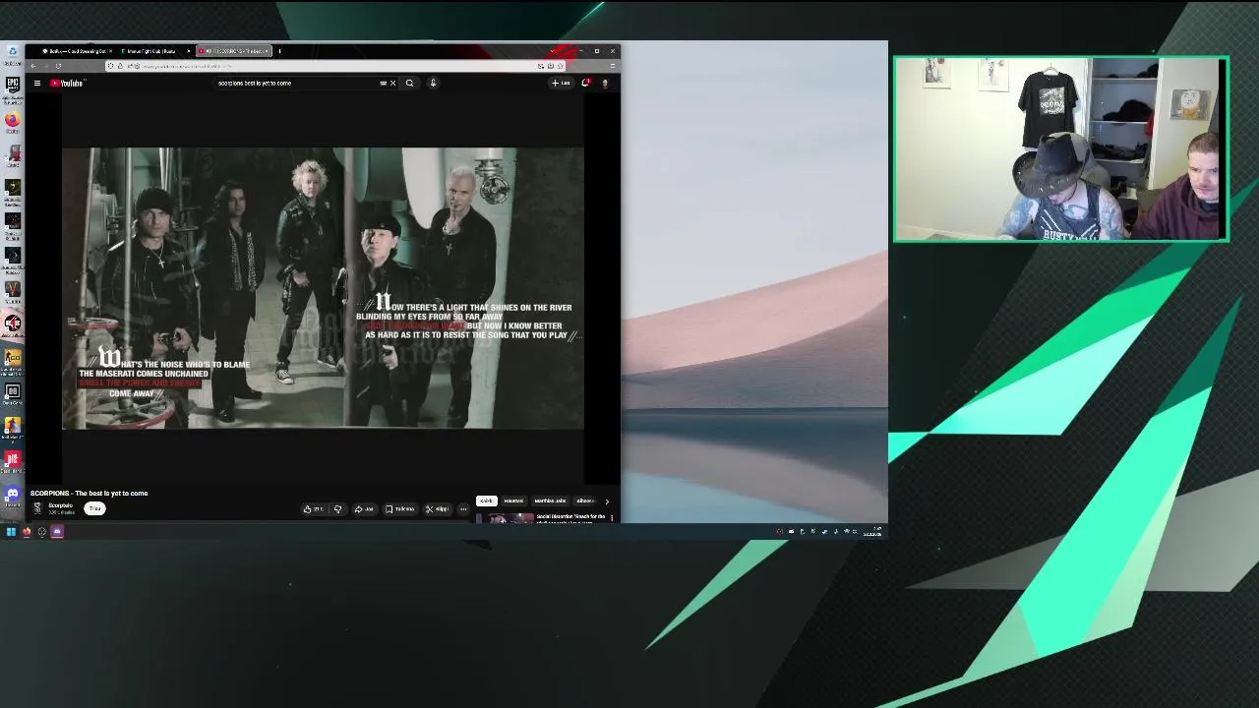Reload the browser page
This screenshot has width=1259, height=708.
click(58, 66)
